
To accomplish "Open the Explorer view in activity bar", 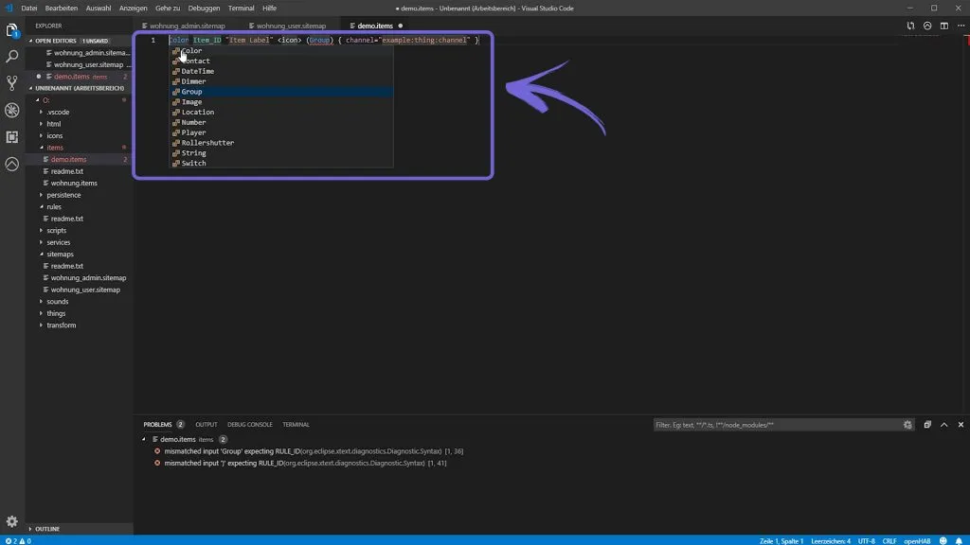I will (11, 29).
